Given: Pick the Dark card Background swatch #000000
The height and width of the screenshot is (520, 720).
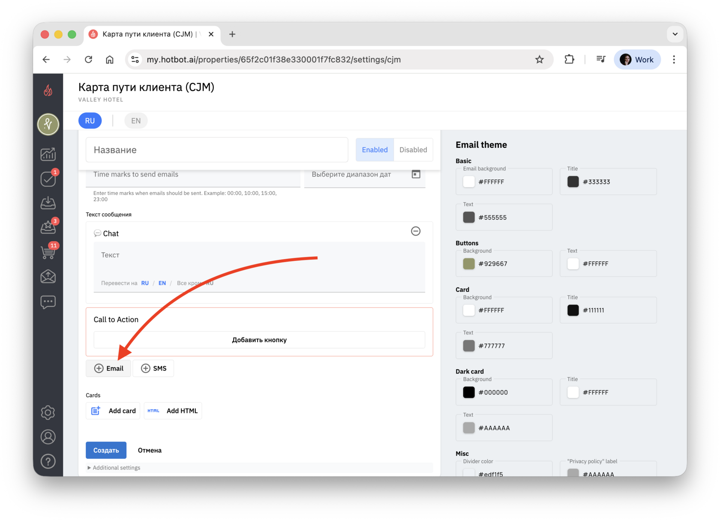Looking at the screenshot, I should click(x=469, y=392).
